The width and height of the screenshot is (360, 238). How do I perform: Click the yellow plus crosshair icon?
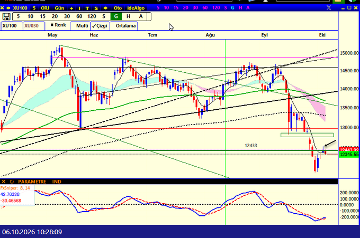click(x=71, y=8)
